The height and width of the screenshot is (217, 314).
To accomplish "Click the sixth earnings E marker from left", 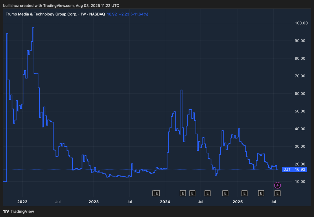I will 244,193.
